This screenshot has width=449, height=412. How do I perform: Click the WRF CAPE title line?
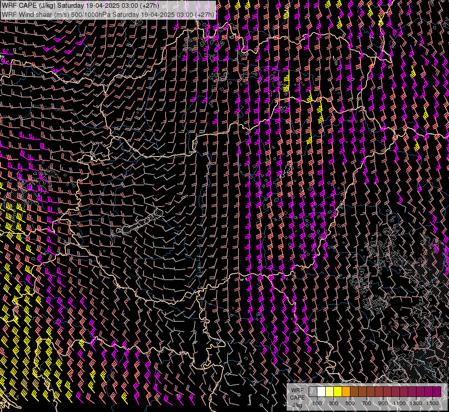click(80, 5)
